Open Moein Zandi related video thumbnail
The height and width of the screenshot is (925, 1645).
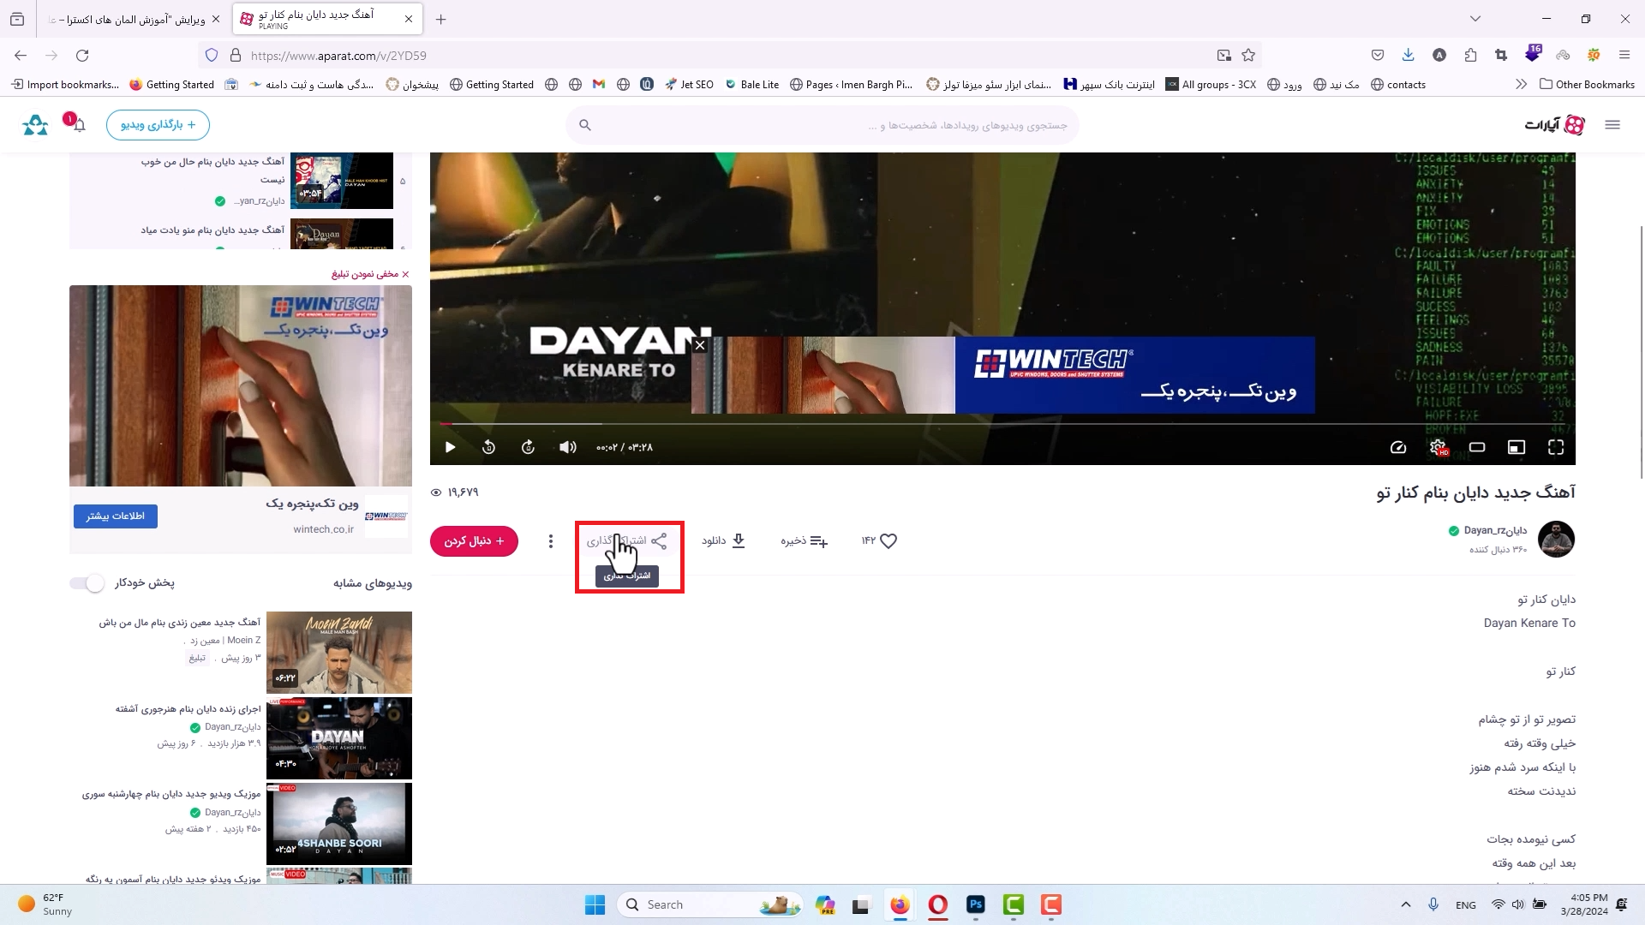pos(339,653)
